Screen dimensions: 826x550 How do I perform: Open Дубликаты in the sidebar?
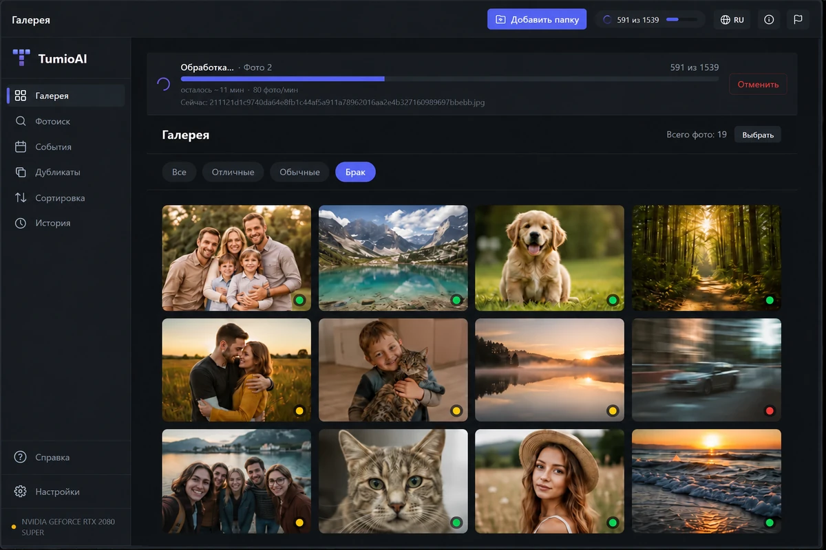click(x=66, y=172)
